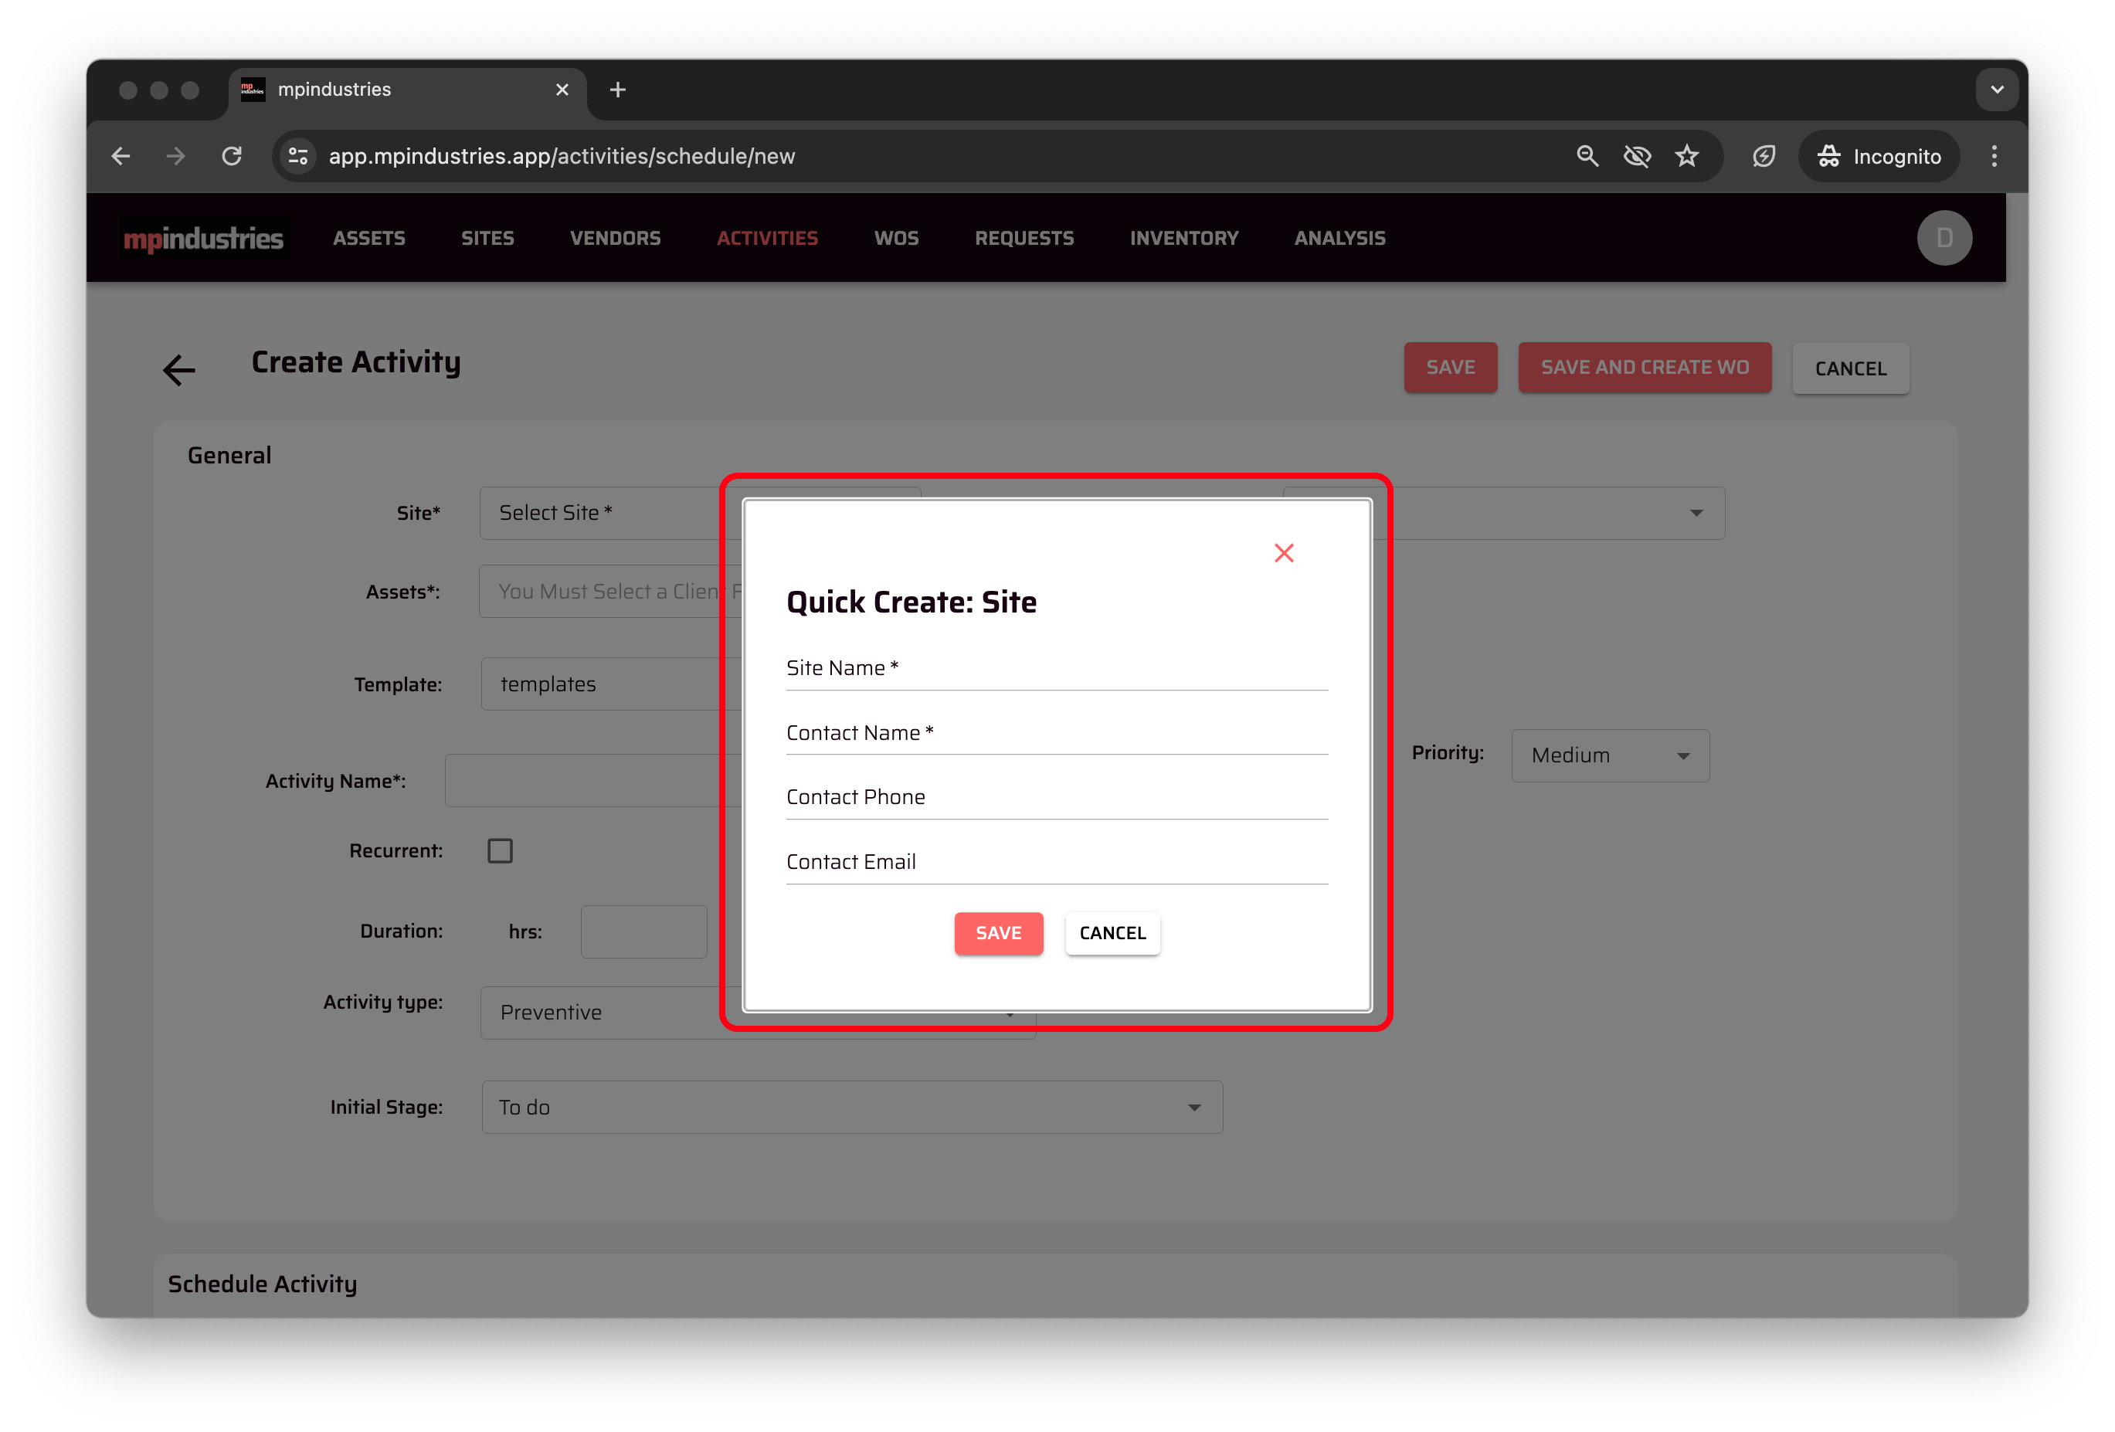Click the back arrow beside Create Activity
This screenshot has width=2115, height=1432.
179,369
